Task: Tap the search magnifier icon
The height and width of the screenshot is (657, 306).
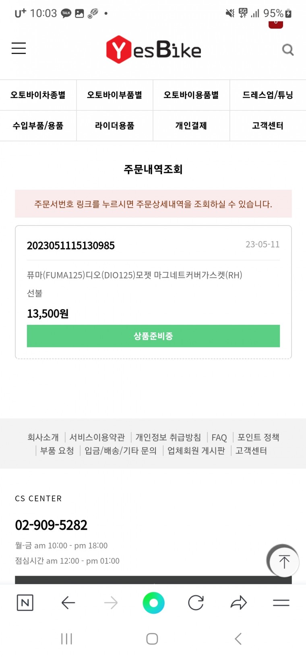Action: point(287,50)
